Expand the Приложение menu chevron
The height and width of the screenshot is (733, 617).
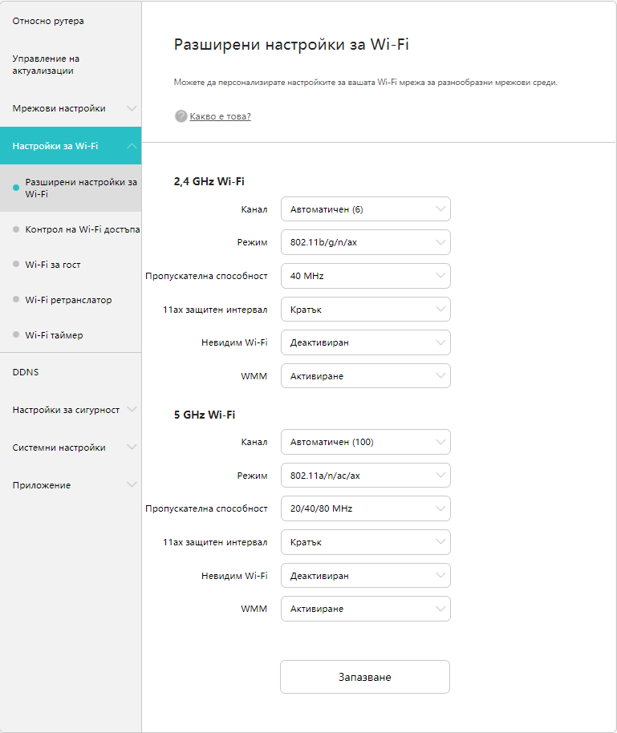[x=132, y=484]
